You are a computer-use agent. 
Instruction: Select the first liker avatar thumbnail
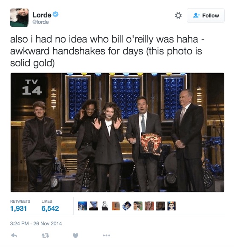tap(83, 206)
